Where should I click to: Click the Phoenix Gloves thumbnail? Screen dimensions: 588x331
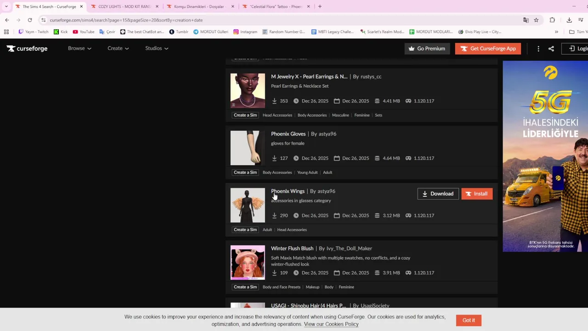click(248, 148)
